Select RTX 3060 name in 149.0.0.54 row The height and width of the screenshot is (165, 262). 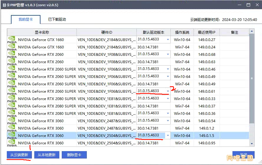41,121
